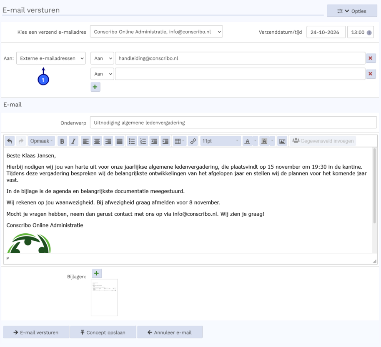Viewport: 381px width, 347px height.
Task: Toggle italic formatting
Action: [73, 141]
